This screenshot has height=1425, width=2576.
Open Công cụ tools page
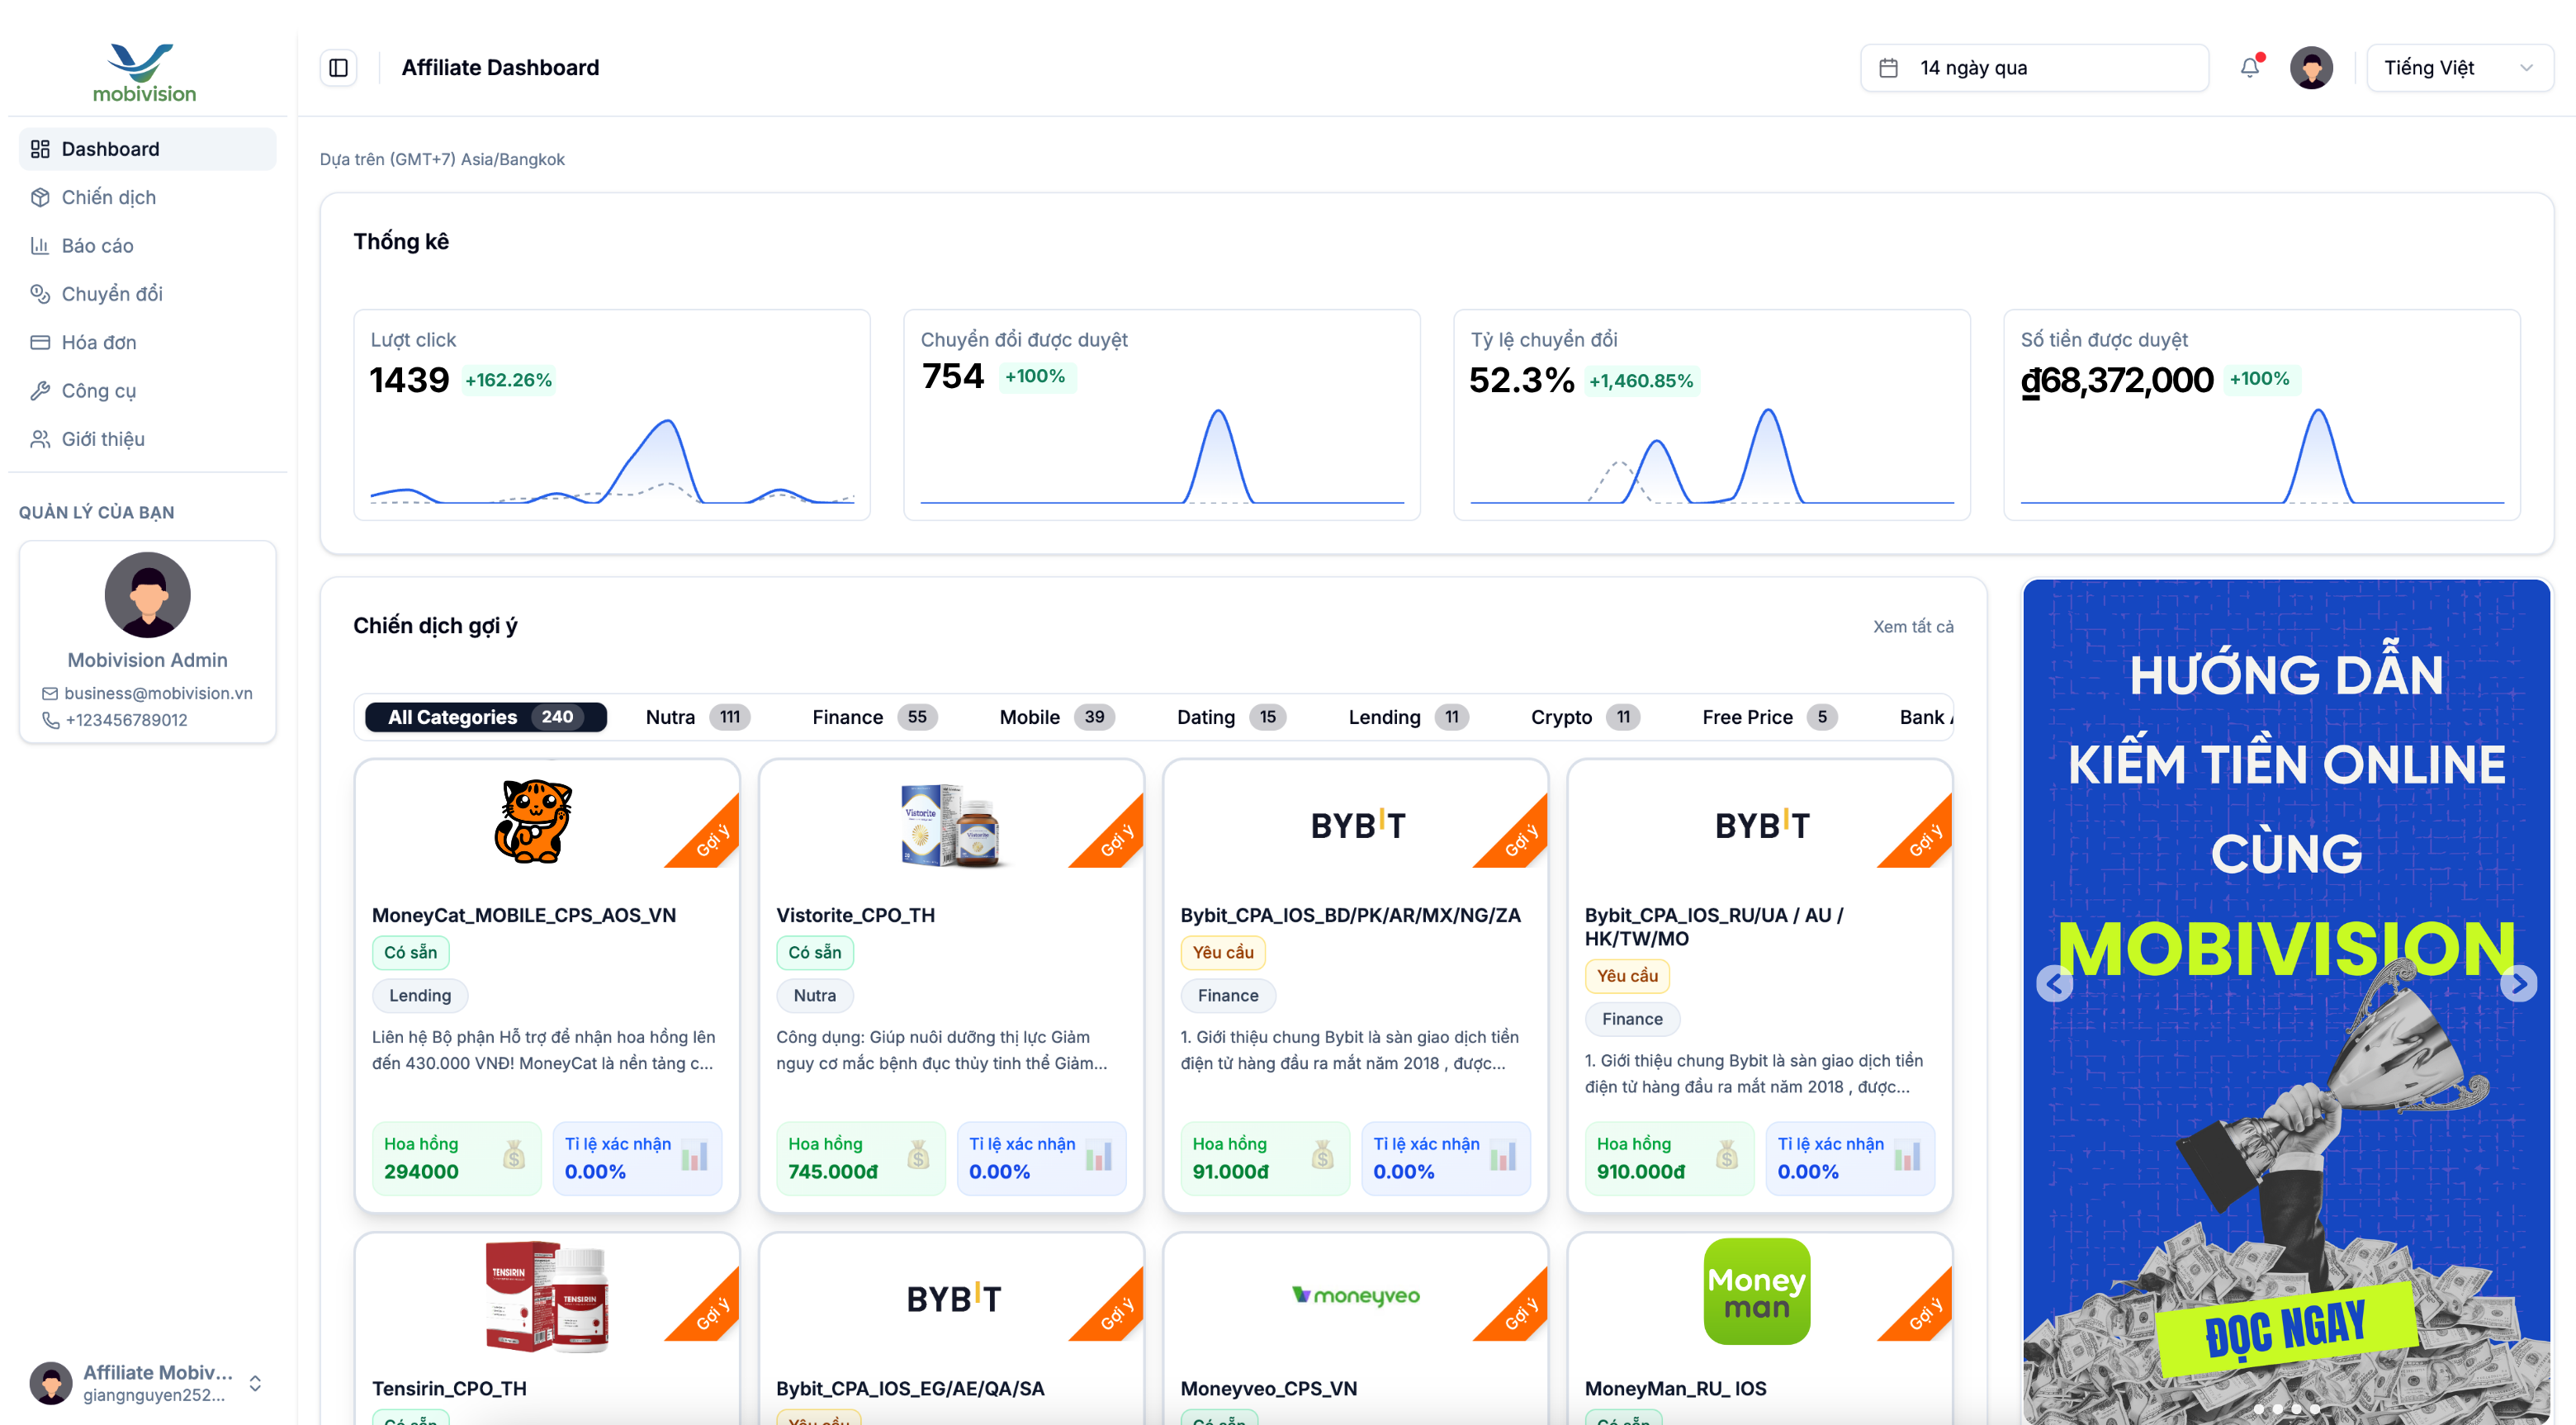coord(98,390)
